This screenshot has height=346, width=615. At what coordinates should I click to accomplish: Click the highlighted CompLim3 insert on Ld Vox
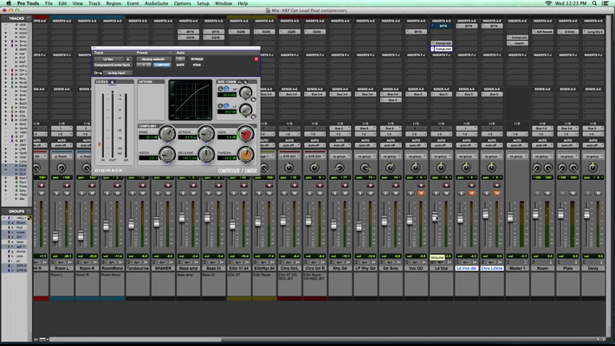443,49
